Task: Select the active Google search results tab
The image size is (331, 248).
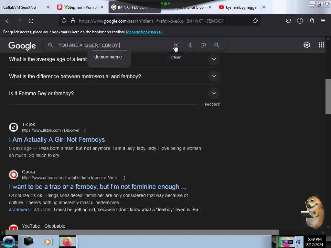Action: (135, 7)
